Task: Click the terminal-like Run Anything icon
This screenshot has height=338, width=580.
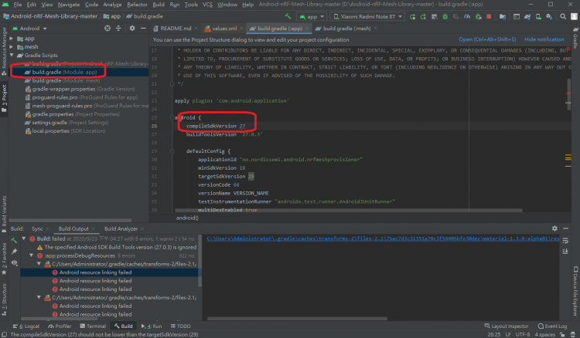Action: click(x=517, y=17)
